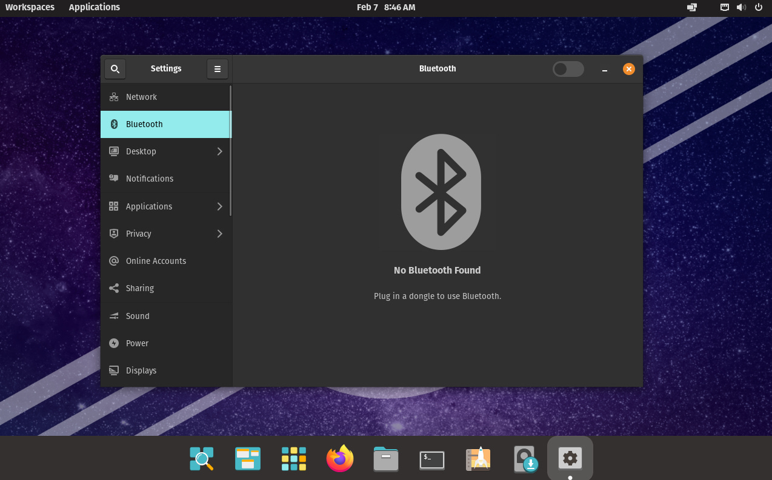The image size is (772, 480).
Task: Open Online Accounts settings
Action: click(x=165, y=261)
